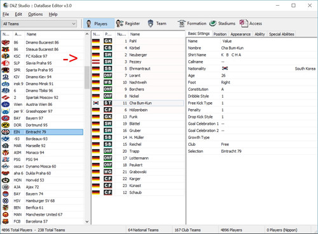Open the Edit menu
Viewport: 318px width, 234px height.
tap(18, 14)
